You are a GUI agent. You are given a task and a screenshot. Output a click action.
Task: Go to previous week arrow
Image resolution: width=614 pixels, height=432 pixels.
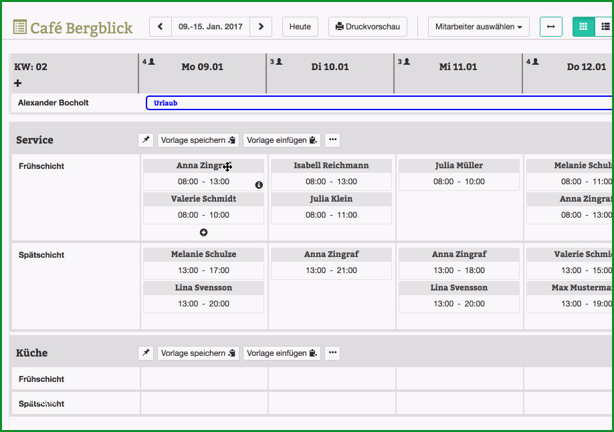(x=160, y=27)
